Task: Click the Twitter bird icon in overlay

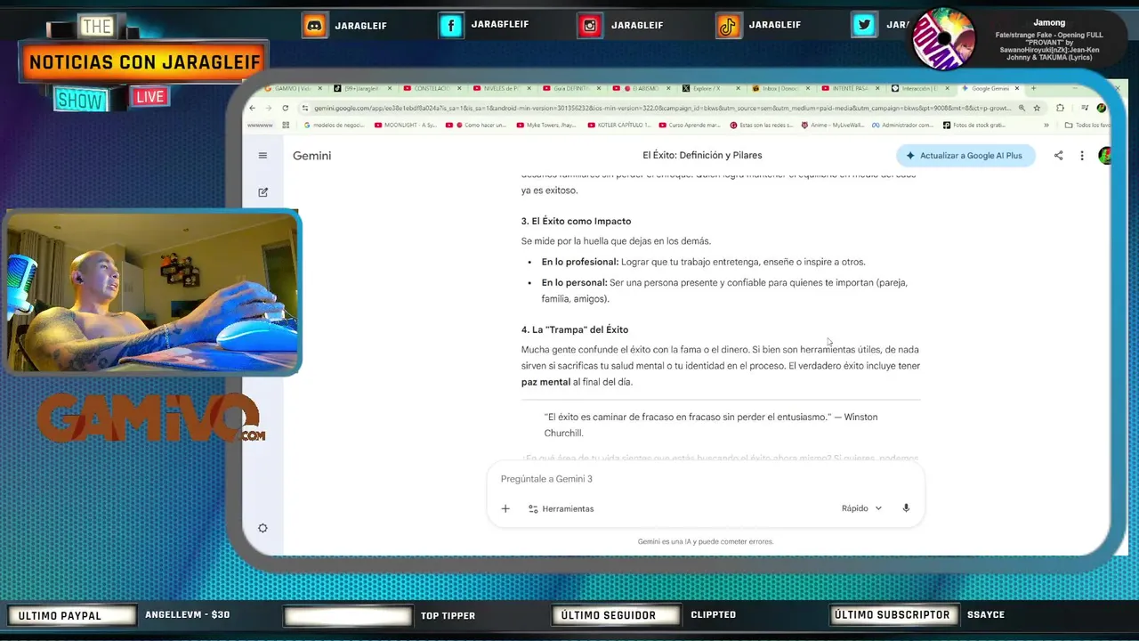Action: [x=864, y=25]
